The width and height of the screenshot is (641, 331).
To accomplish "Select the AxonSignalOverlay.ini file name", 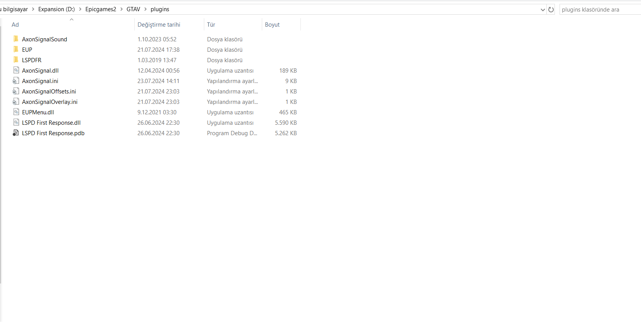I will coord(50,102).
